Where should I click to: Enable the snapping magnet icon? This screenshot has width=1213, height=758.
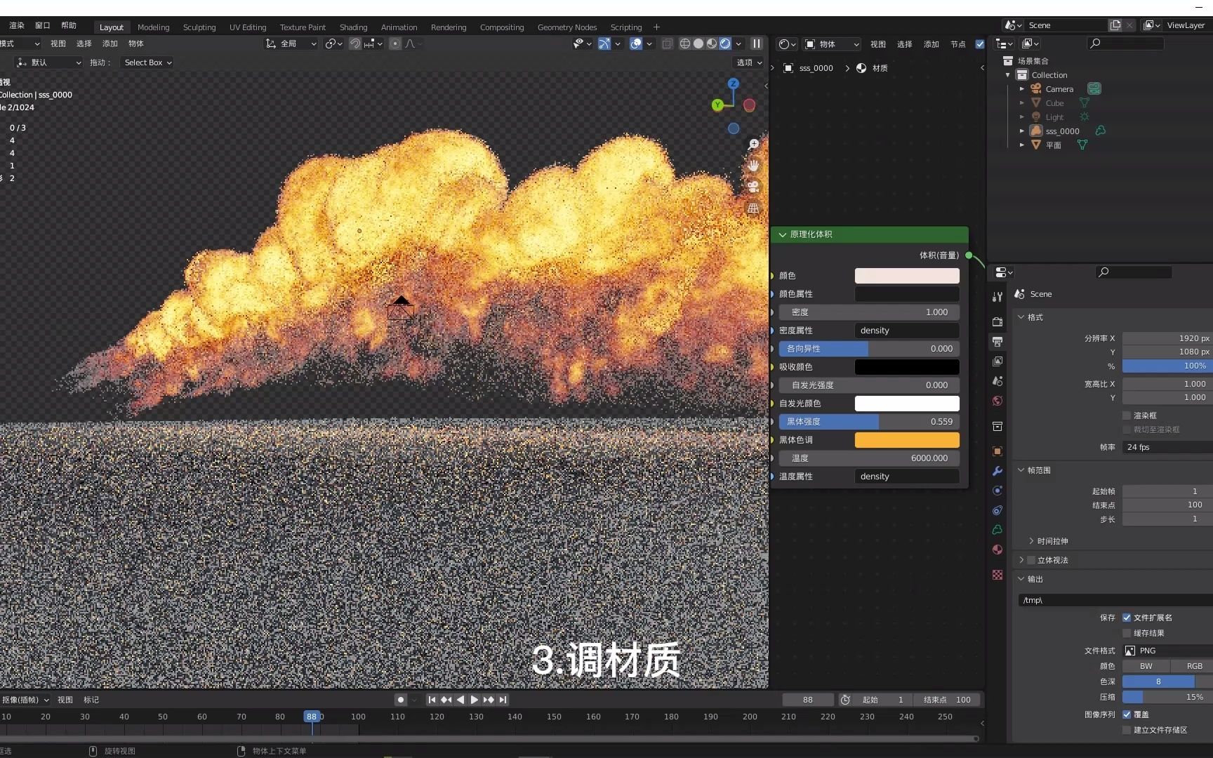click(356, 44)
